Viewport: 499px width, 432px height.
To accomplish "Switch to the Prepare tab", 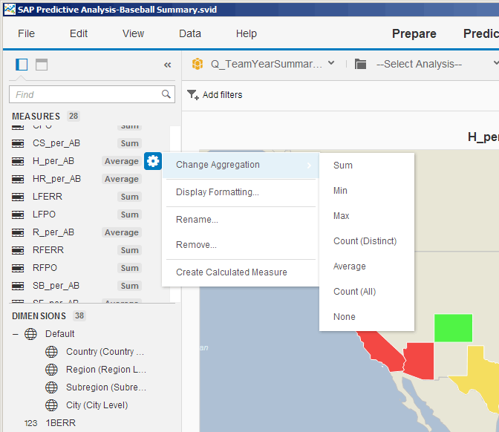I will [x=414, y=33].
